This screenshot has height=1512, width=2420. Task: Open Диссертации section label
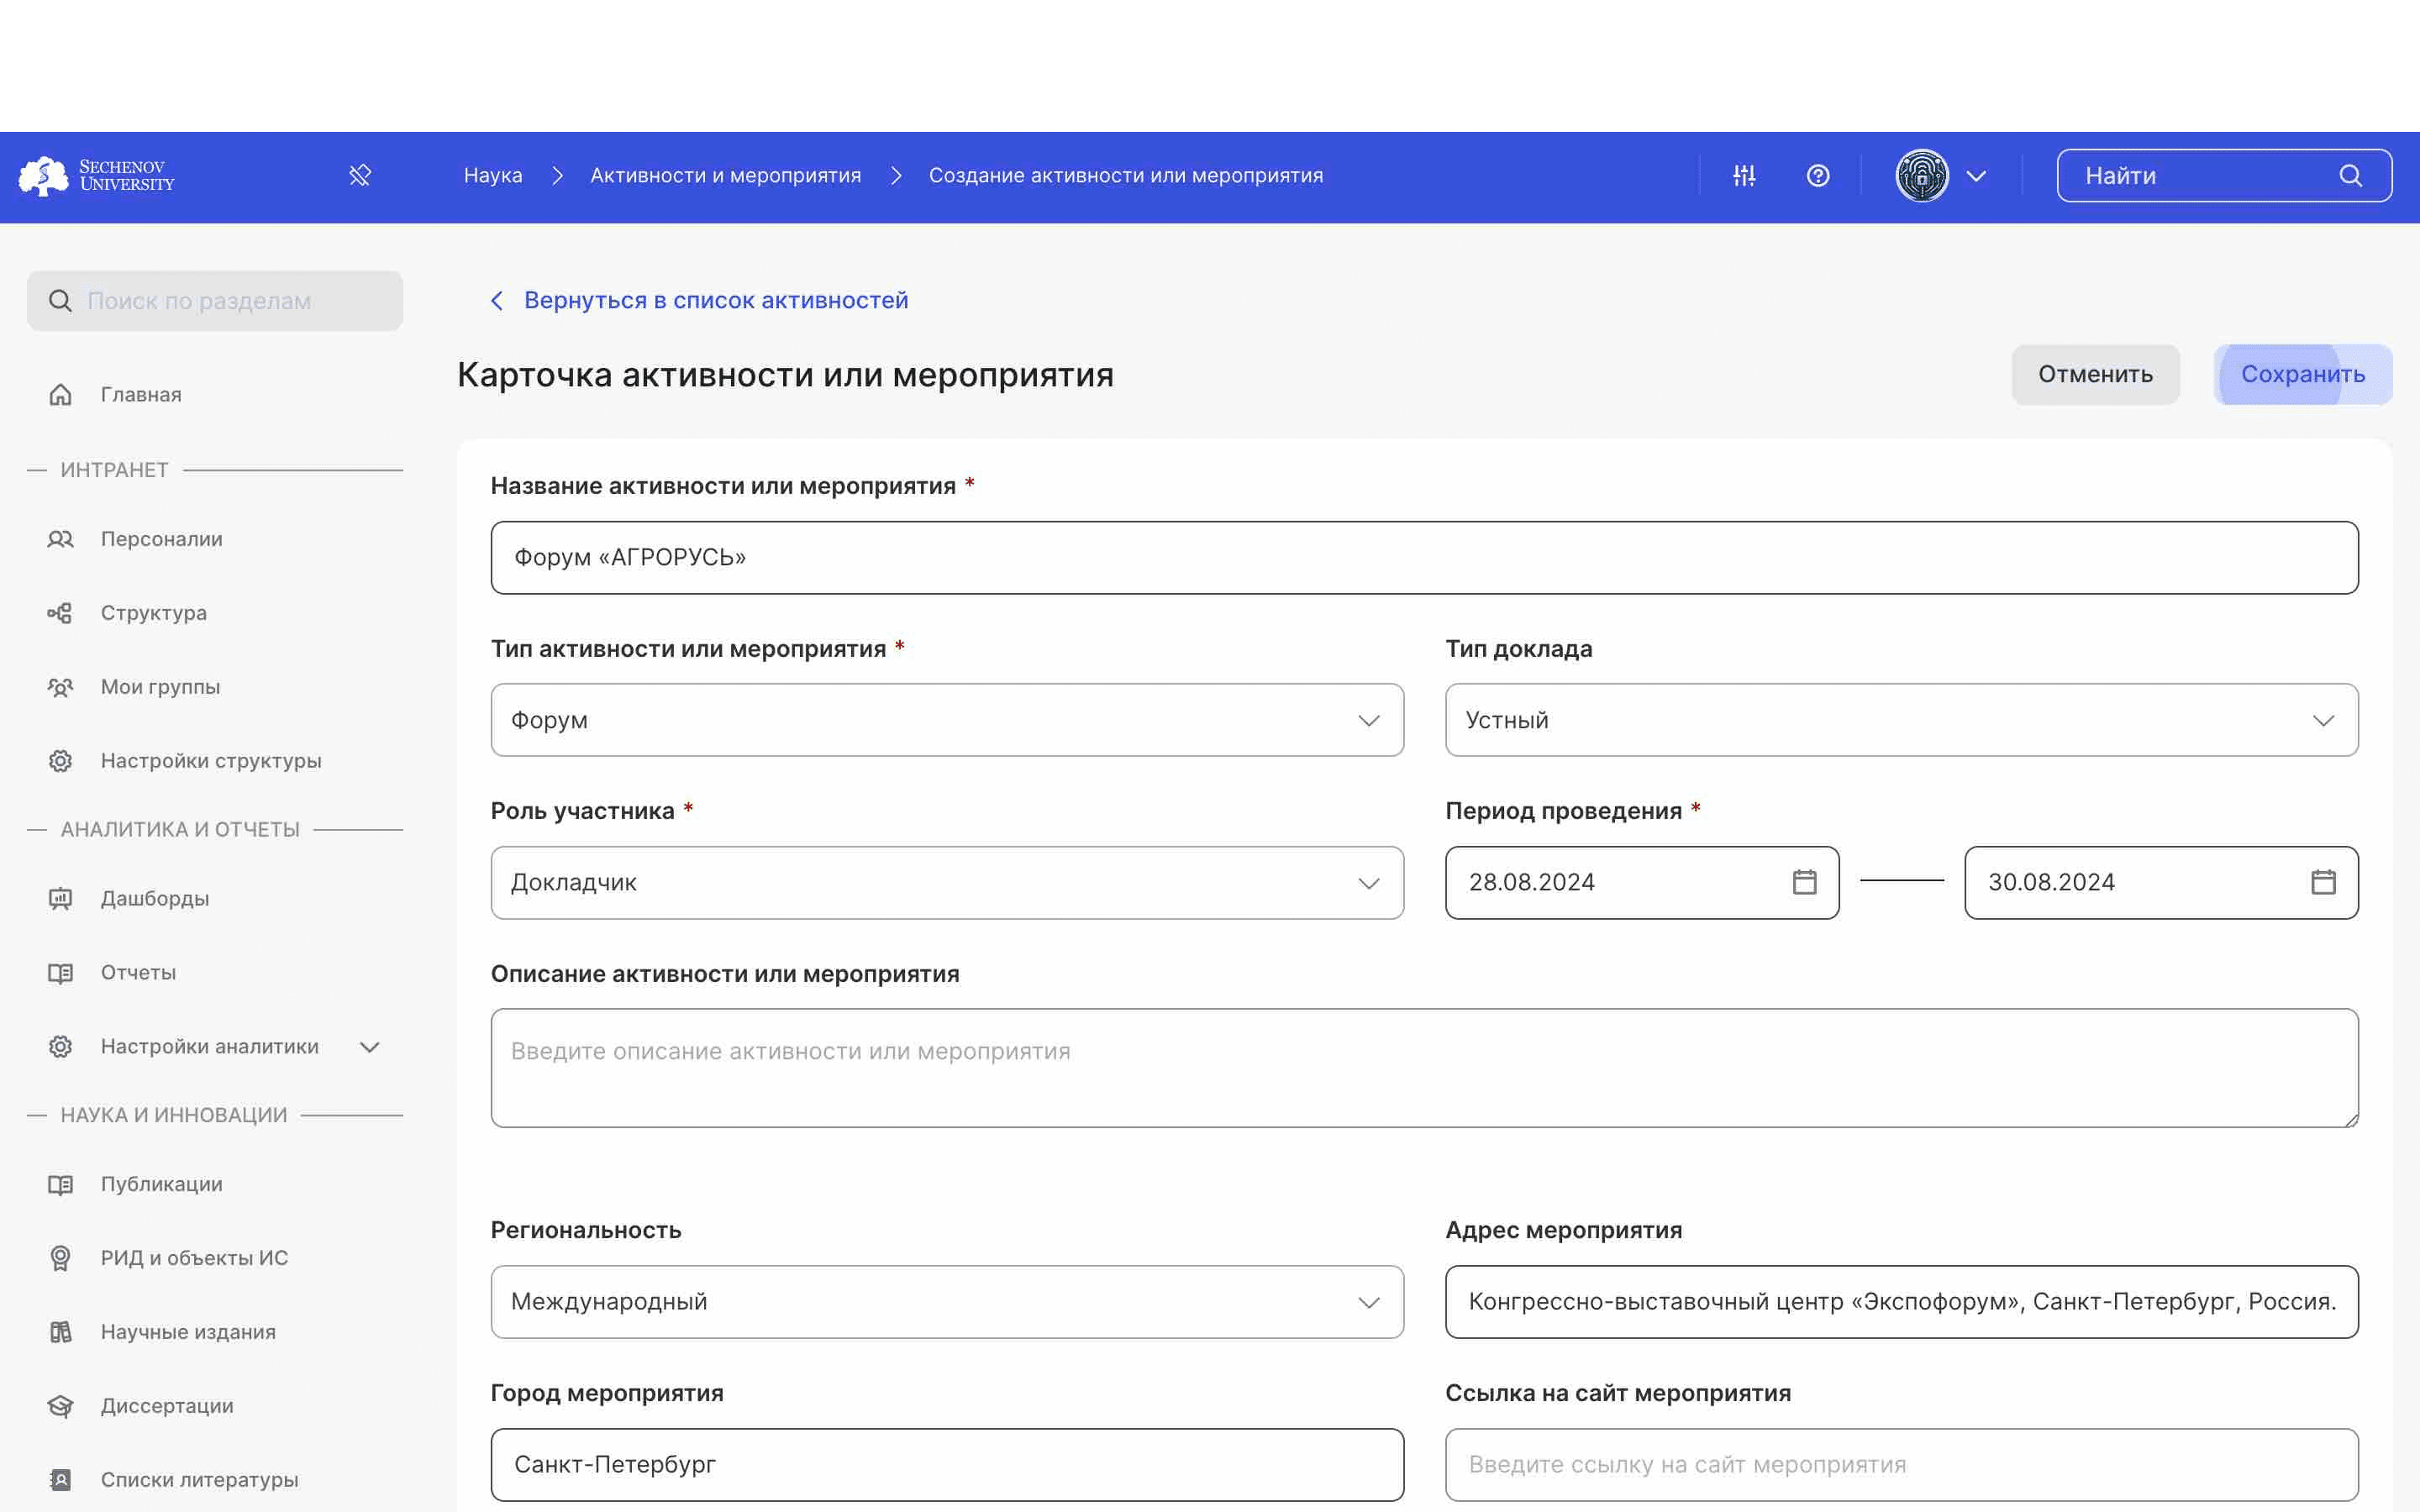pos(167,1407)
